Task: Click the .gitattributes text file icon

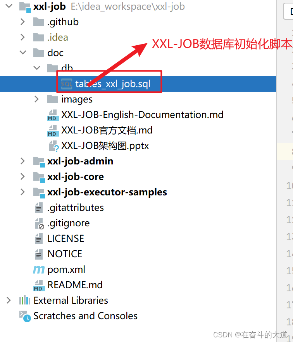Action: 39,208
